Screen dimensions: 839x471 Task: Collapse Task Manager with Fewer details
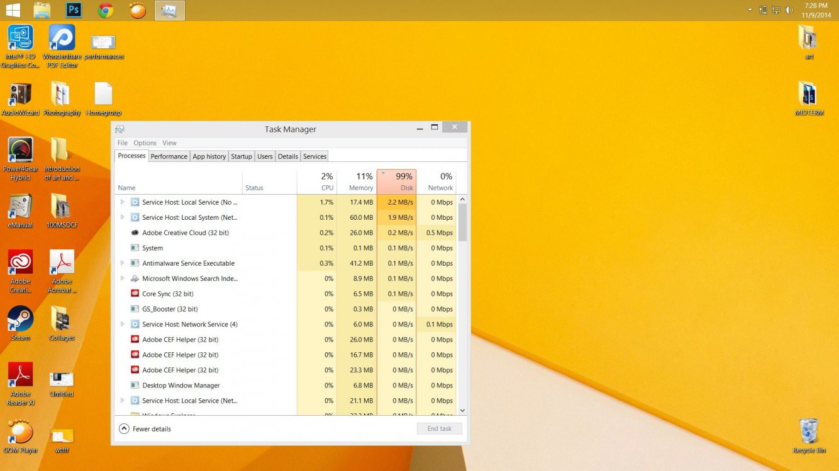pyautogui.click(x=145, y=429)
